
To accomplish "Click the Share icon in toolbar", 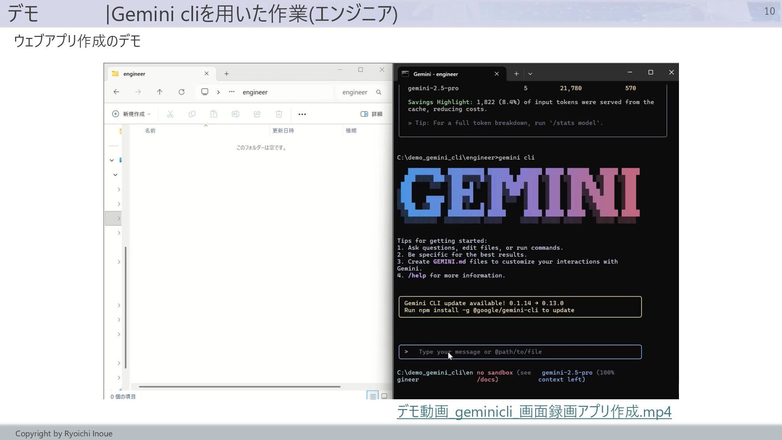I will [x=257, y=114].
